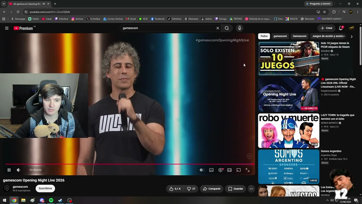Open 'Solo 10 juegos tienen la PEOR etiqueta' title
The height and width of the screenshot is (204, 362).
[335, 45]
